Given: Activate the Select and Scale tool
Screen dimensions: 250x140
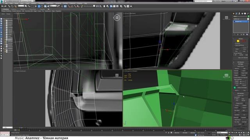Looking at the screenshot, I should tap(45, 6).
